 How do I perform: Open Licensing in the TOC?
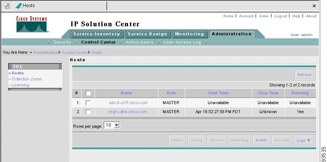click(x=20, y=85)
